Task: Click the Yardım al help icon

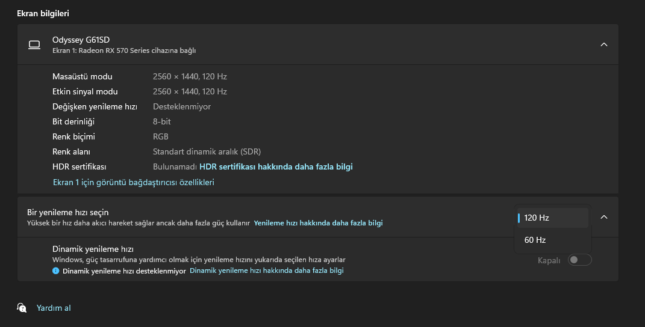Action: [x=22, y=308]
